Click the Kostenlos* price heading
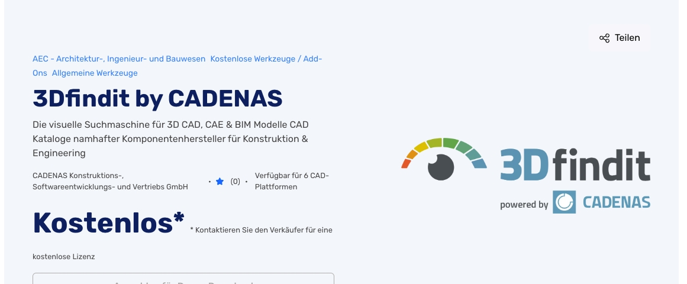Screen dimensions: 687x284 [109, 222]
